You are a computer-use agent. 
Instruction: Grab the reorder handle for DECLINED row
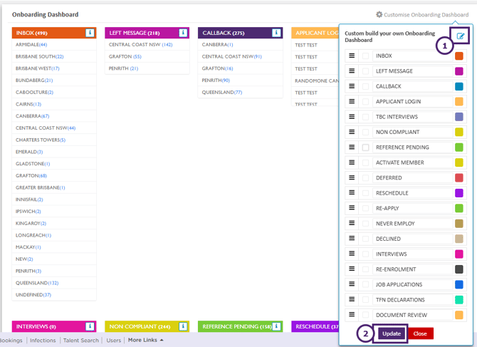(352, 238)
